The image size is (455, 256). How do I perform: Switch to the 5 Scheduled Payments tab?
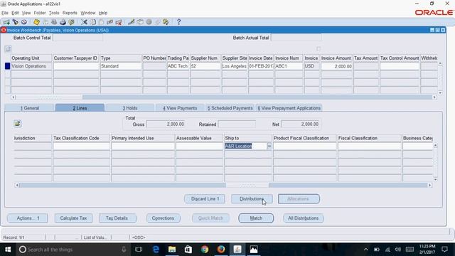point(230,108)
